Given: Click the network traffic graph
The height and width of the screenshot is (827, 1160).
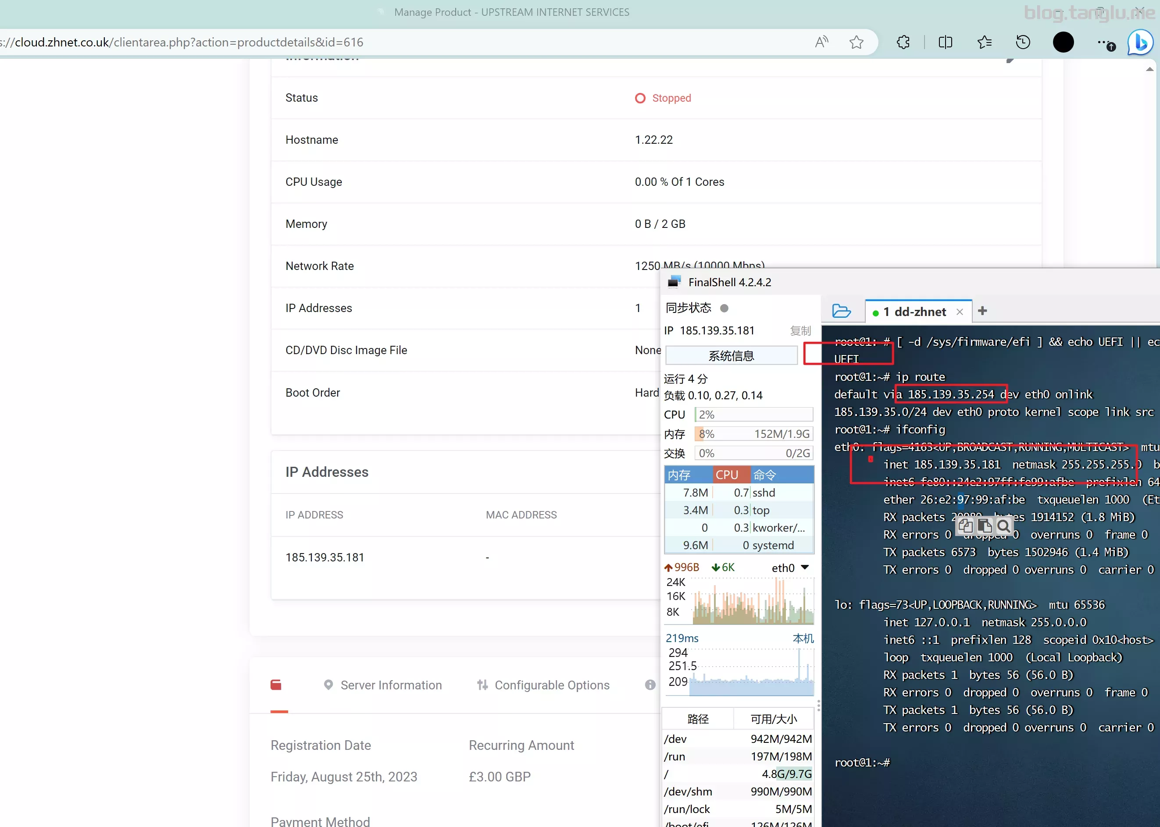Looking at the screenshot, I should (753, 601).
